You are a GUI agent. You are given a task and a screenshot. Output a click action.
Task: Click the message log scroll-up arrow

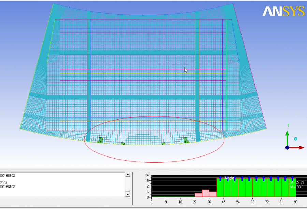coord(128,174)
